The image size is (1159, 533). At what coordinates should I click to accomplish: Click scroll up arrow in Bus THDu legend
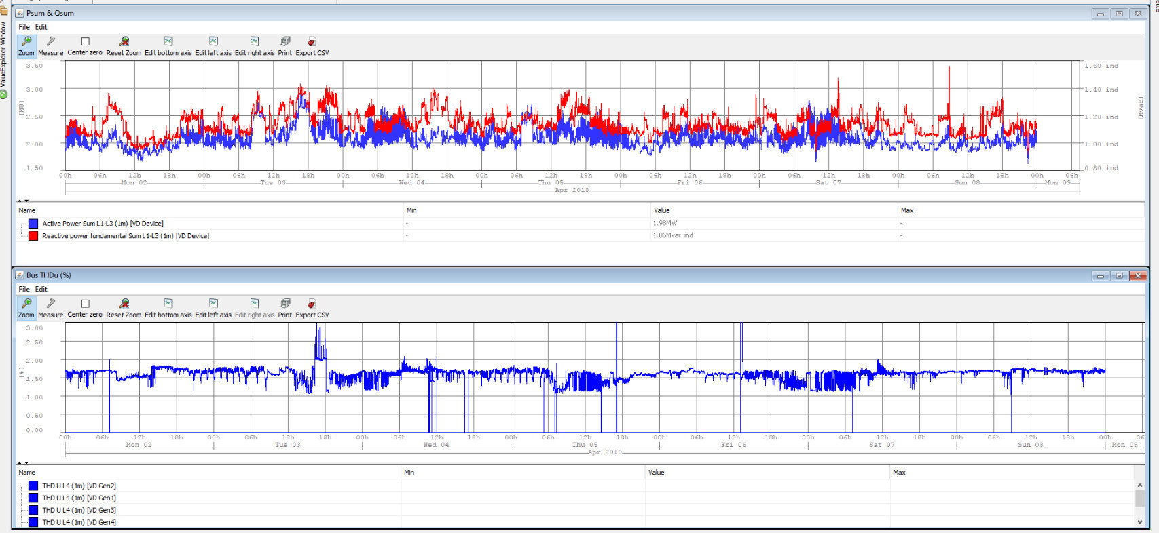1139,485
